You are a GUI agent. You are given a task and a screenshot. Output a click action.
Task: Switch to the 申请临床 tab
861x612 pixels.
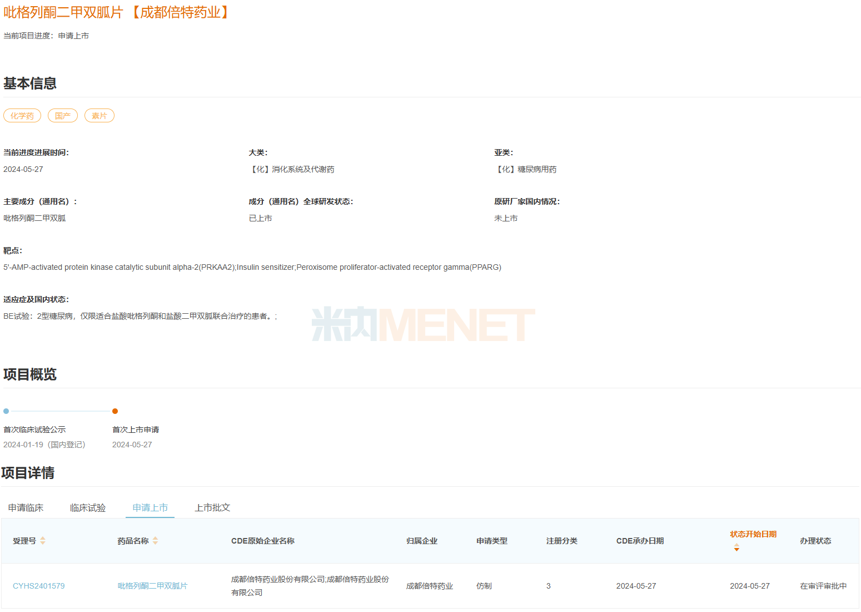[x=26, y=507]
